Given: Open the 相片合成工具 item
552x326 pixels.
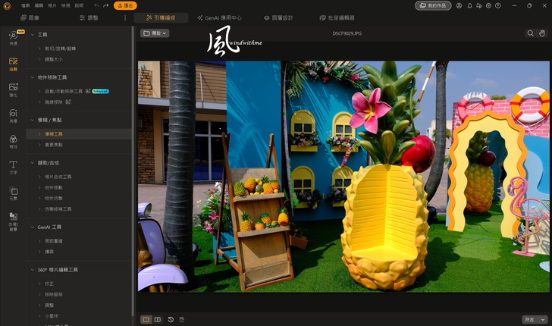Looking at the screenshot, I should click(x=58, y=177).
